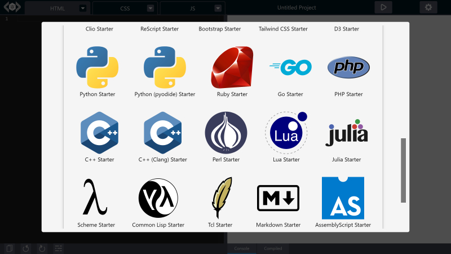Select the Python Starter template icon
Image resolution: width=451 pixels, height=254 pixels.
(x=97, y=67)
